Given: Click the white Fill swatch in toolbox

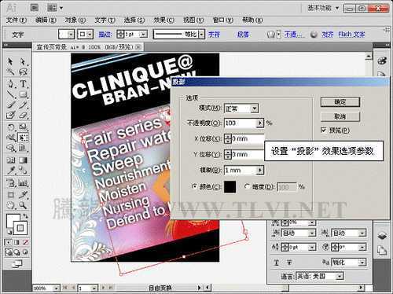Looking at the screenshot, I should (x=12, y=219).
